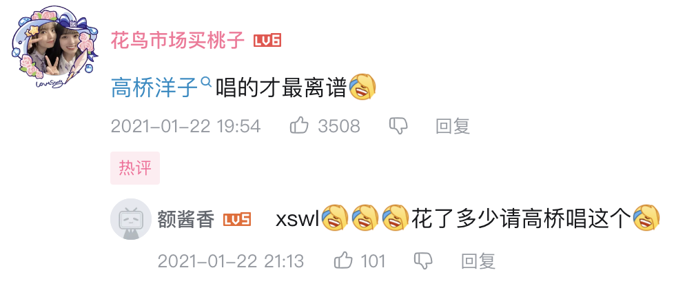The width and height of the screenshot is (685, 288).
Task: Open the default avatar of 额酱香
Action: tap(131, 219)
